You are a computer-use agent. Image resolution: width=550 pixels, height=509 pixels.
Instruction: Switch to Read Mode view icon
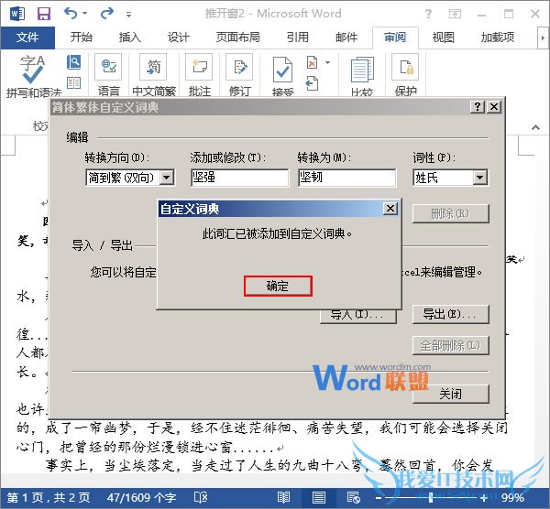tap(283, 498)
